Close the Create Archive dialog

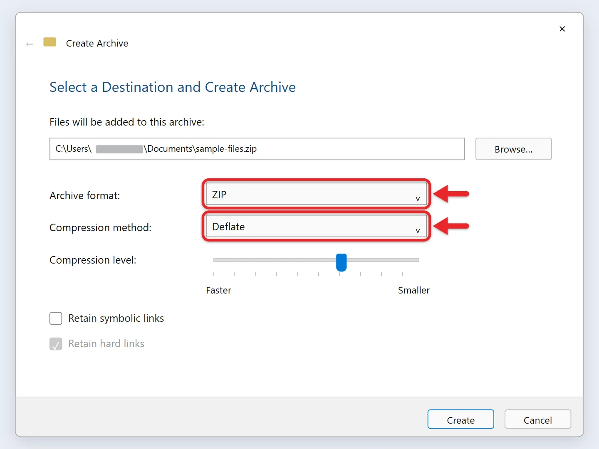[x=562, y=29]
